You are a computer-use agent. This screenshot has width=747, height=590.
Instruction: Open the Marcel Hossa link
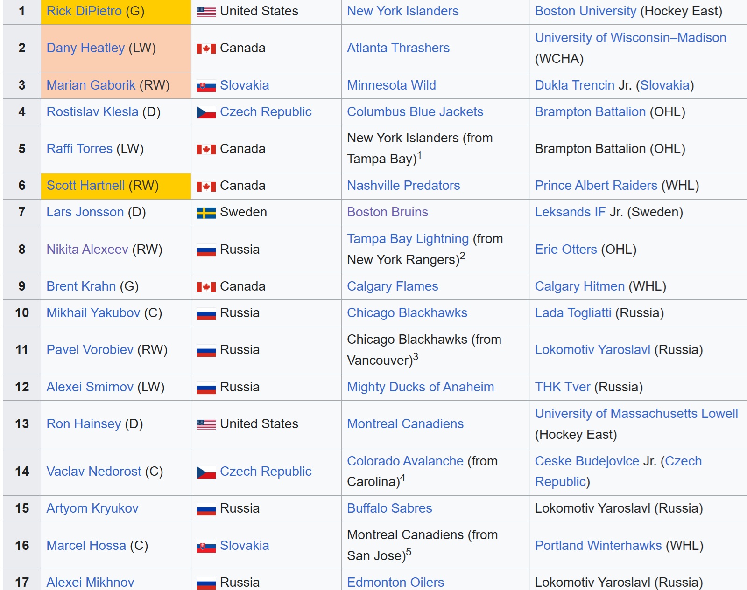[86, 546]
